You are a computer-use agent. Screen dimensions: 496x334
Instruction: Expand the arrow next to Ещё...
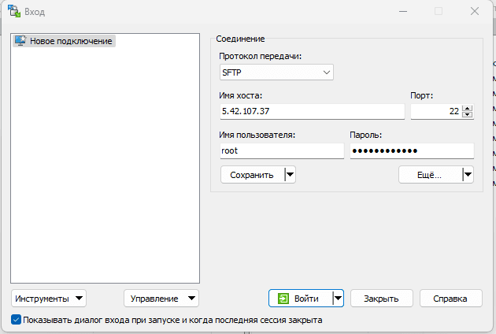467,175
